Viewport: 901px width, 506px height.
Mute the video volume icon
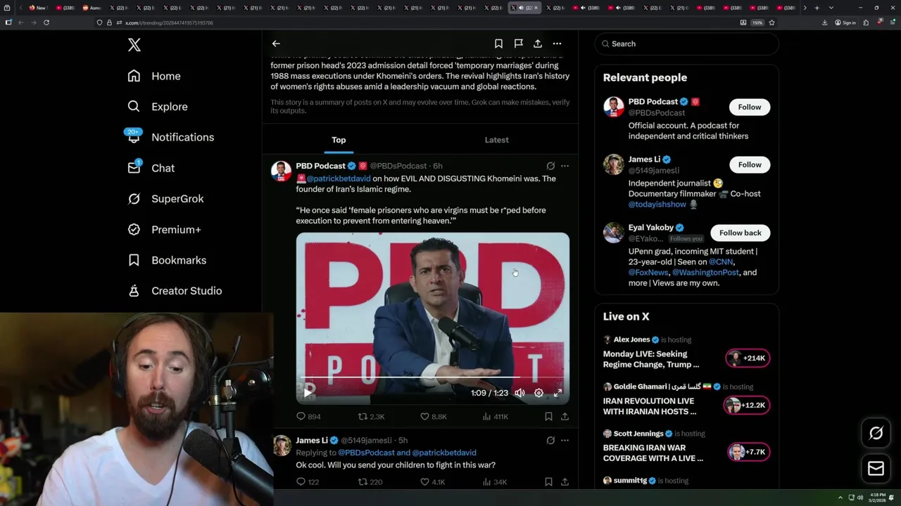[x=519, y=393]
